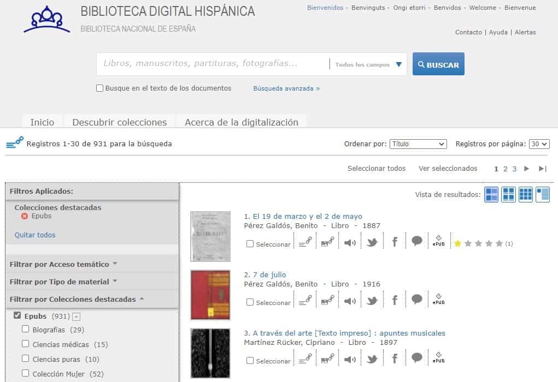
Task: Remove the Epubs applied filter
Action: click(24, 216)
